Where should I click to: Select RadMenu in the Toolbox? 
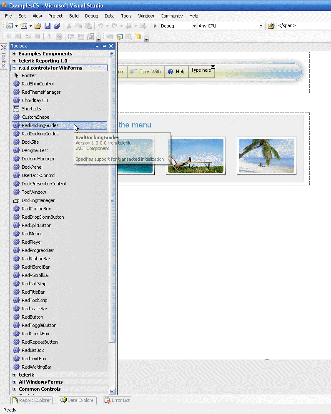click(x=59, y=234)
